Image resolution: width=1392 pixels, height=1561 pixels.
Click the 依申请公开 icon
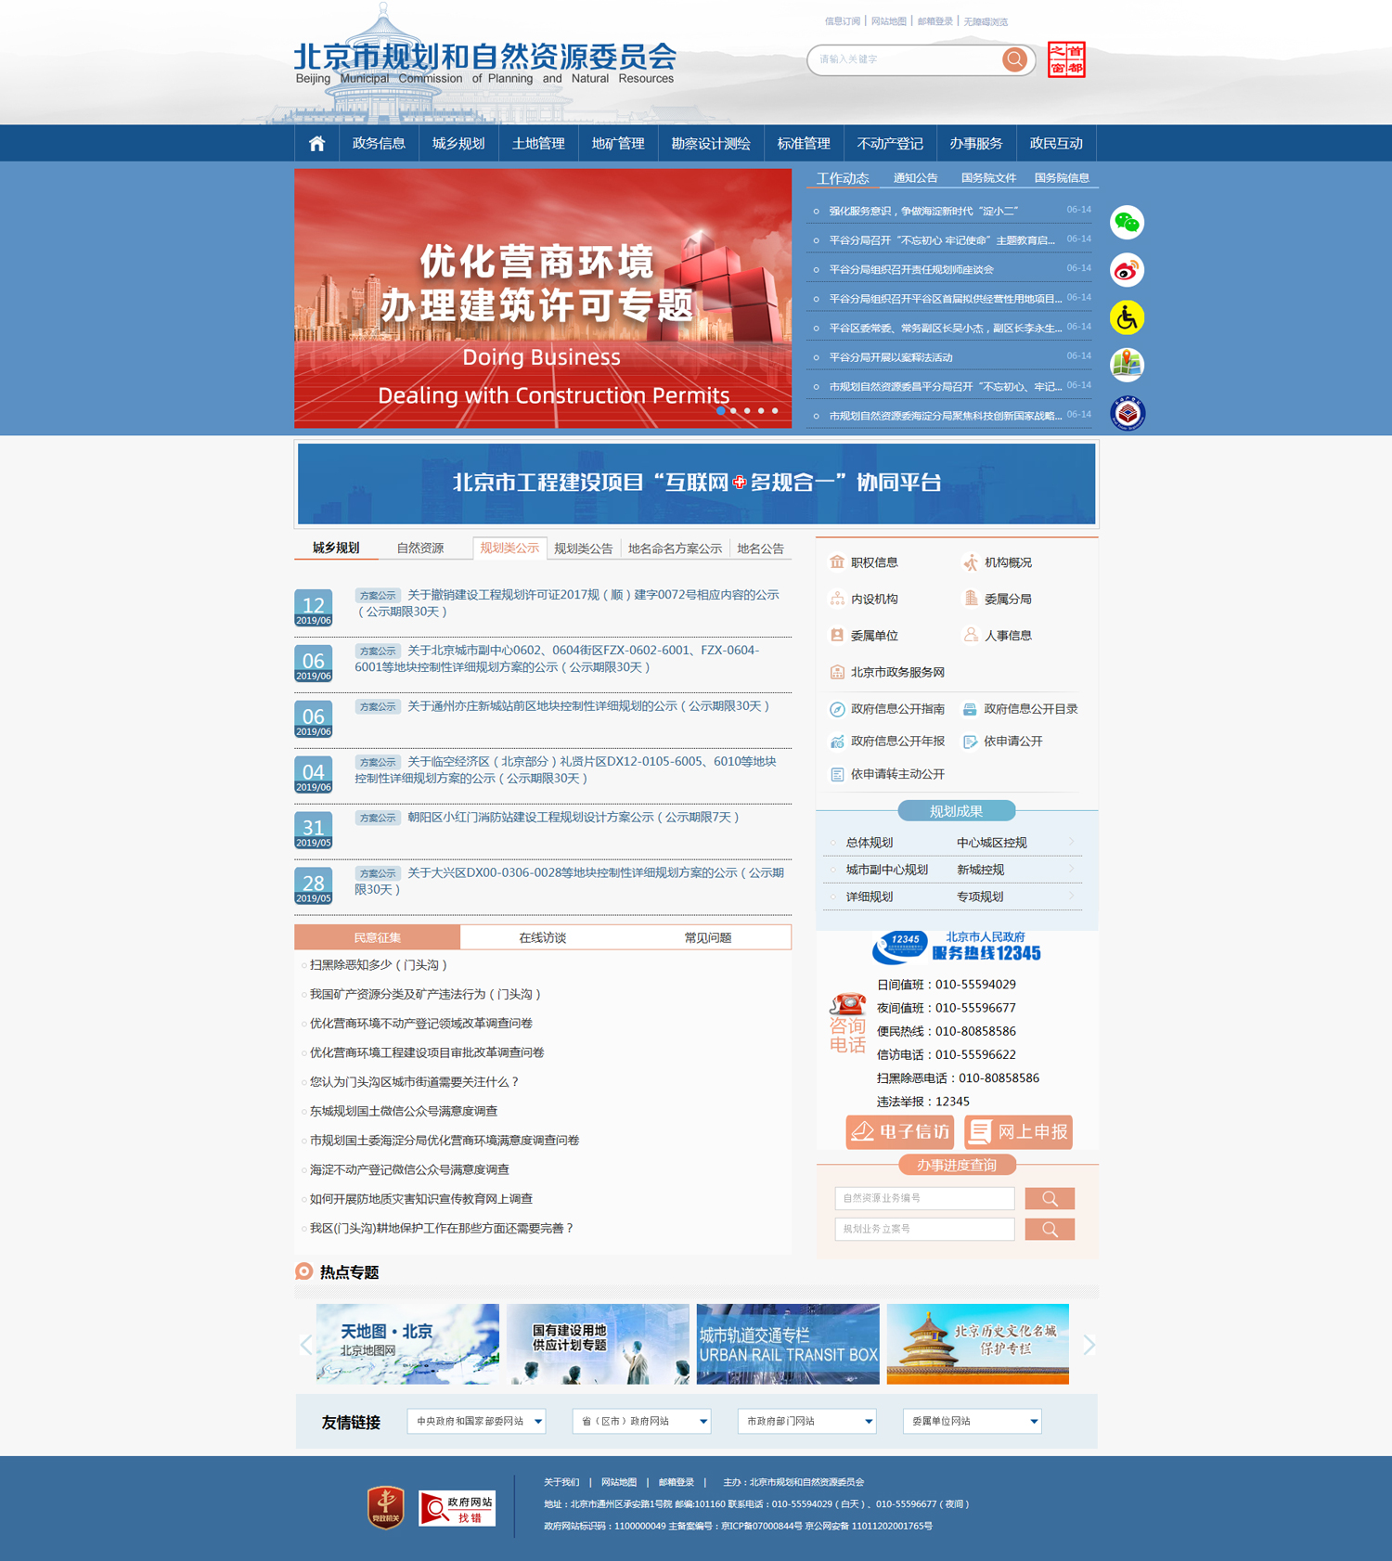[970, 742]
